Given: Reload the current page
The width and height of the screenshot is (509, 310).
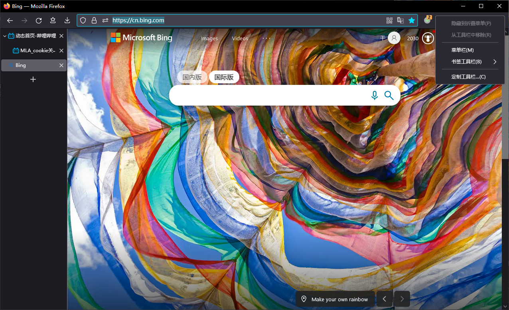Looking at the screenshot, I should tap(39, 21).
